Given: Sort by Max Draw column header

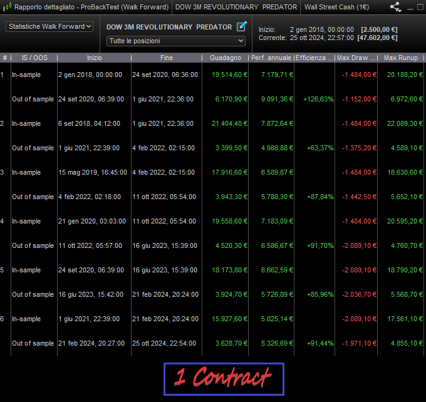Looking at the screenshot, I should click(x=356, y=58).
